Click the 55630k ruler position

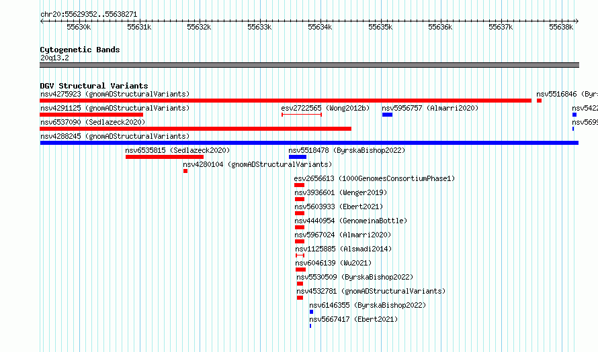[x=79, y=27]
